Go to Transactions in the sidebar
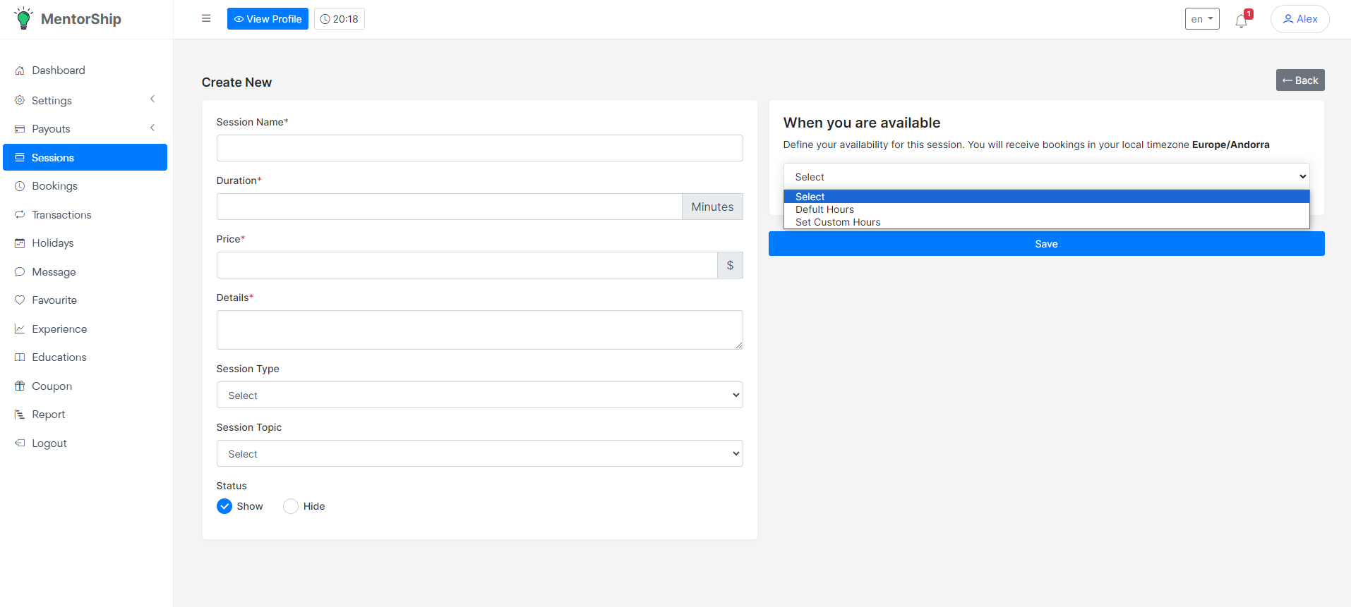The height and width of the screenshot is (607, 1351). pyautogui.click(x=61, y=215)
